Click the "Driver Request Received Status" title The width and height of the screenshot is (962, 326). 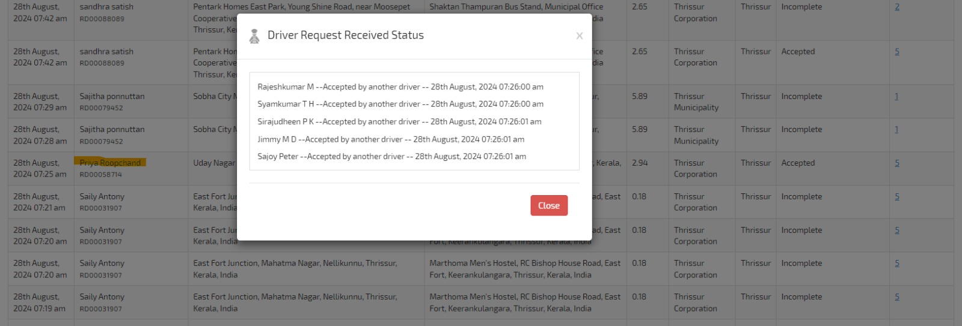coord(345,35)
